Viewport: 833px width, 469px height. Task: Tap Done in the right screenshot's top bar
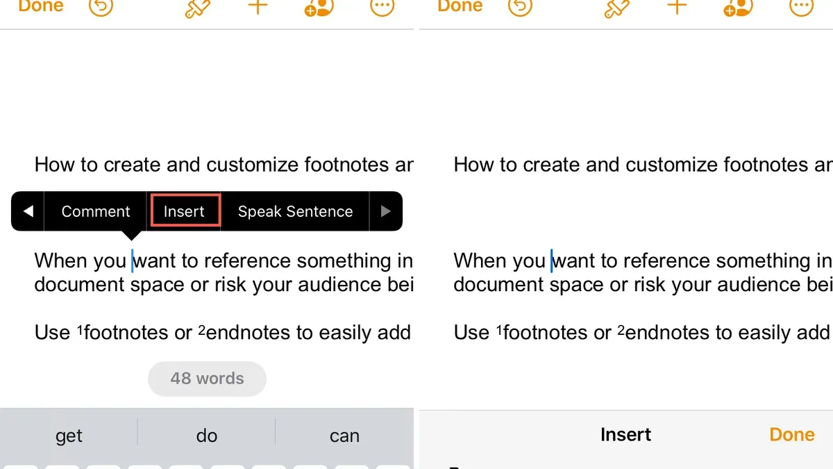pyautogui.click(x=460, y=6)
